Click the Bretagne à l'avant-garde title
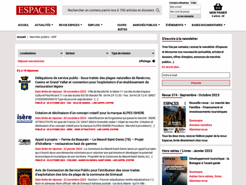This screenshot has height=185, width=246. (209, 161)
